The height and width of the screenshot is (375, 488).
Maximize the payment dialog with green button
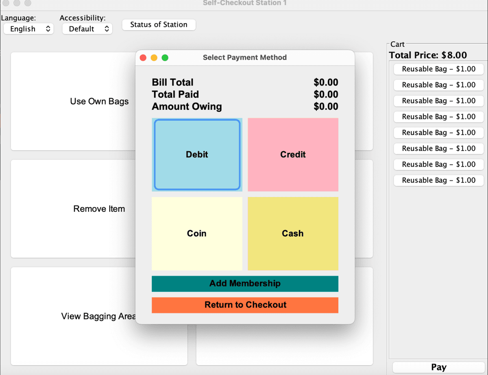tap(165, 58)
